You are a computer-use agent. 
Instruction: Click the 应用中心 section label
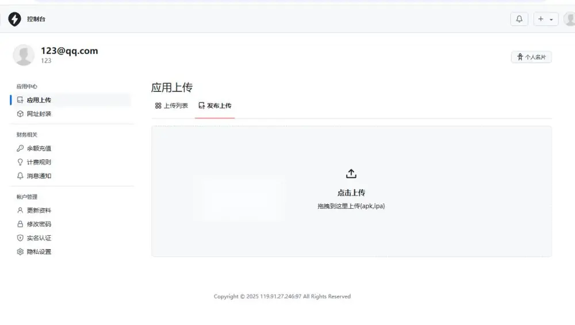27,86
